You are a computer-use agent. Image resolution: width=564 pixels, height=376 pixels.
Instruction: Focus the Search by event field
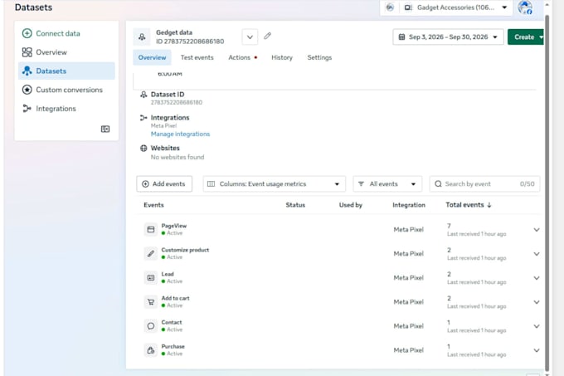pyautogui.click(x=484, y=184)
